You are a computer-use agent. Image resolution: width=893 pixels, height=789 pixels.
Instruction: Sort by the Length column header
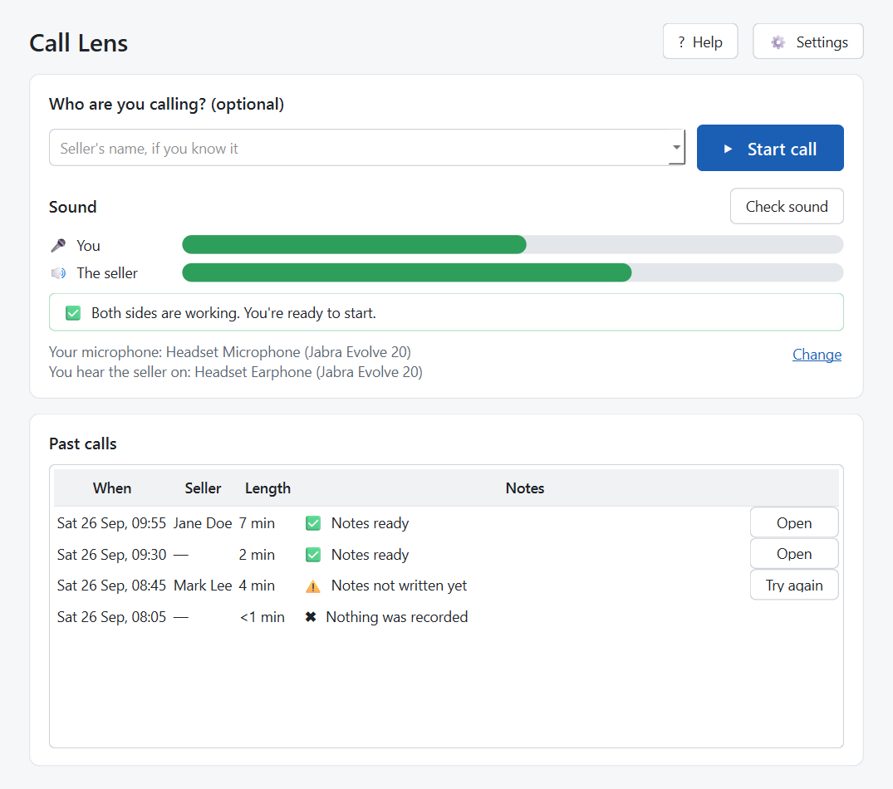point(267,488)
